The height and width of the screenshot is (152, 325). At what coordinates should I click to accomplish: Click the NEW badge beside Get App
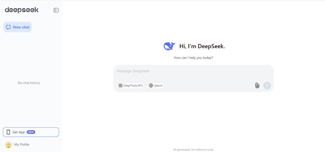click(x=31, y=132)
